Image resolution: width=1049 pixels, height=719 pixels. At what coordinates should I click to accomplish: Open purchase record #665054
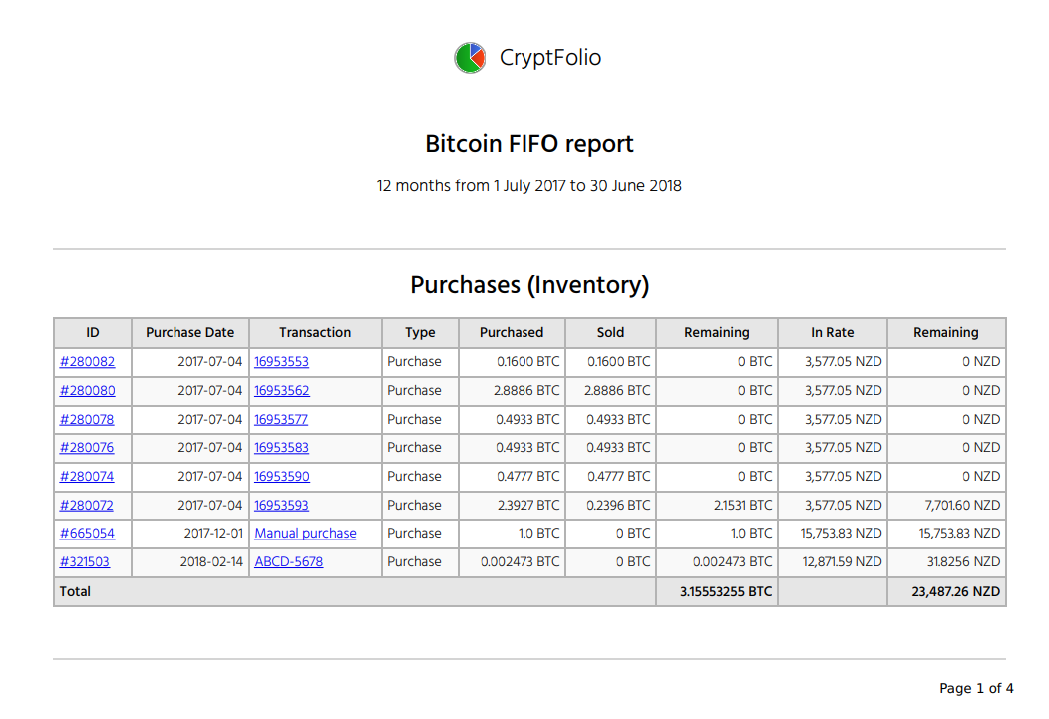88,534
